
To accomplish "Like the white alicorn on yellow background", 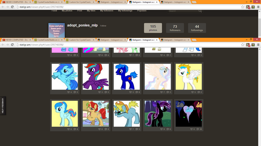I will [x=192, y=92].
